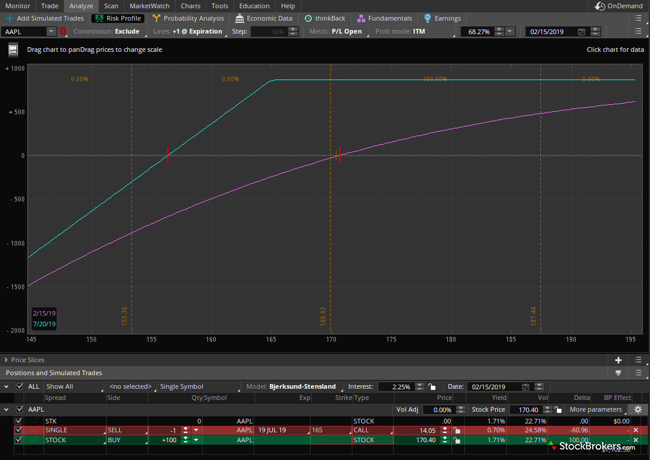Adjust the Stock Price 170.40 stepper
Screen dimensions: 650x460
[547, 409]
